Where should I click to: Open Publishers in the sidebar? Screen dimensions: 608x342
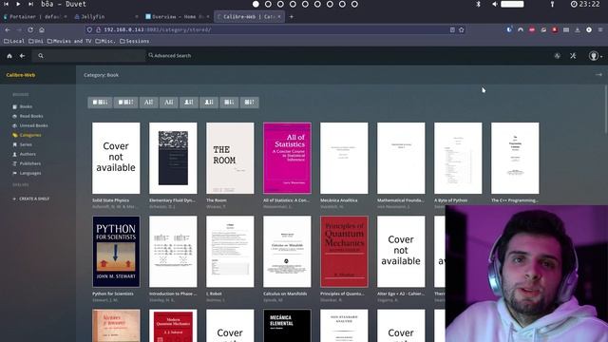[27, 163]
